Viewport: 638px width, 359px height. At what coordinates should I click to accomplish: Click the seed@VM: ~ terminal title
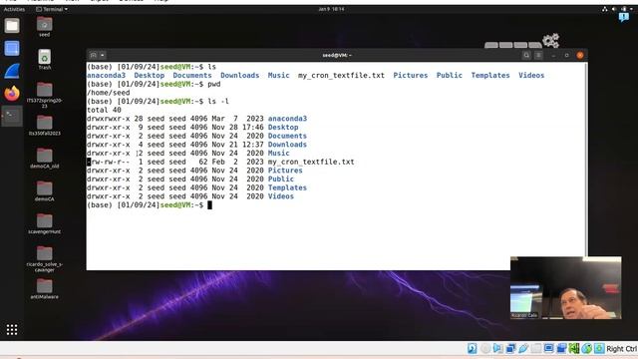pyautogui.click(x=337, y=55)
